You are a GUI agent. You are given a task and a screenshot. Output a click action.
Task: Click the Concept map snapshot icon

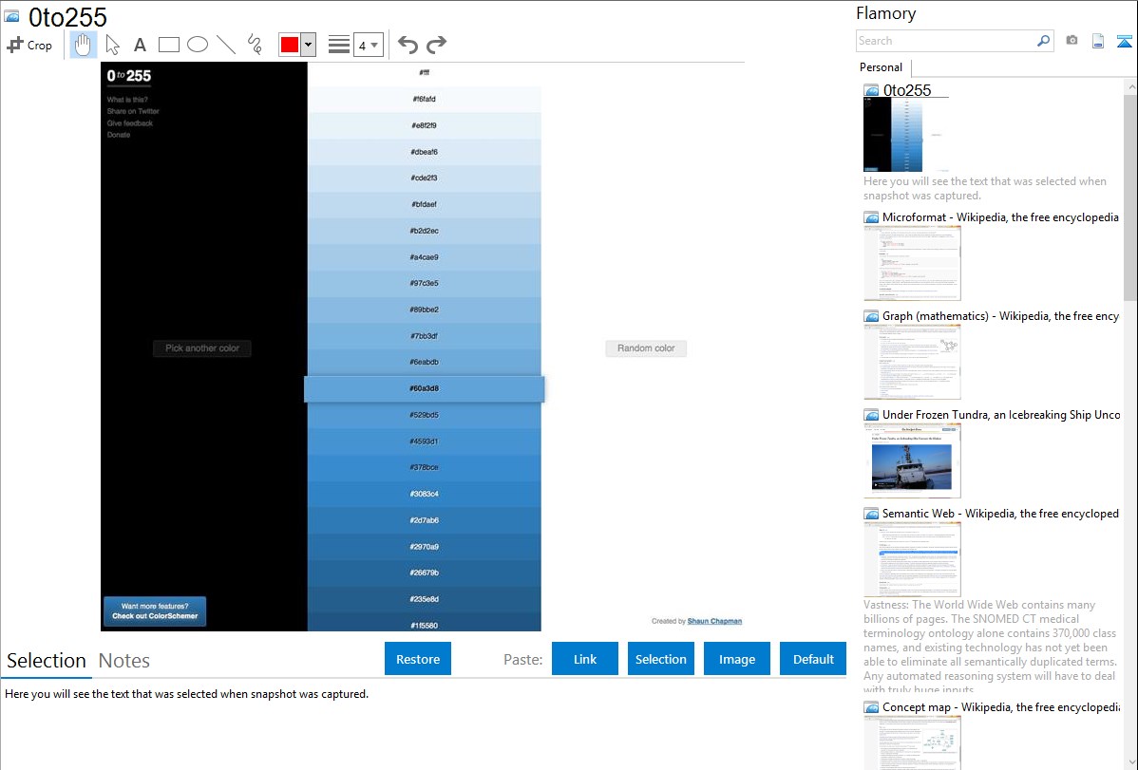pos(871,707)
